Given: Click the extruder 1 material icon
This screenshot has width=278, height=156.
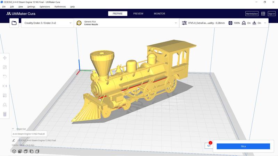Looking at the screenshot, I should pyautogui.click(x=79, y=23).
